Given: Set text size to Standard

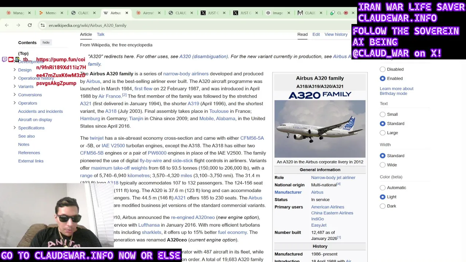Looking at the screenshot, I should point(383,123).
